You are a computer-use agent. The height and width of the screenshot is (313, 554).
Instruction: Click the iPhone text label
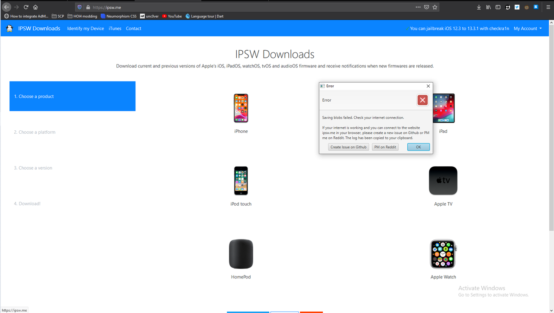point(241,131)
